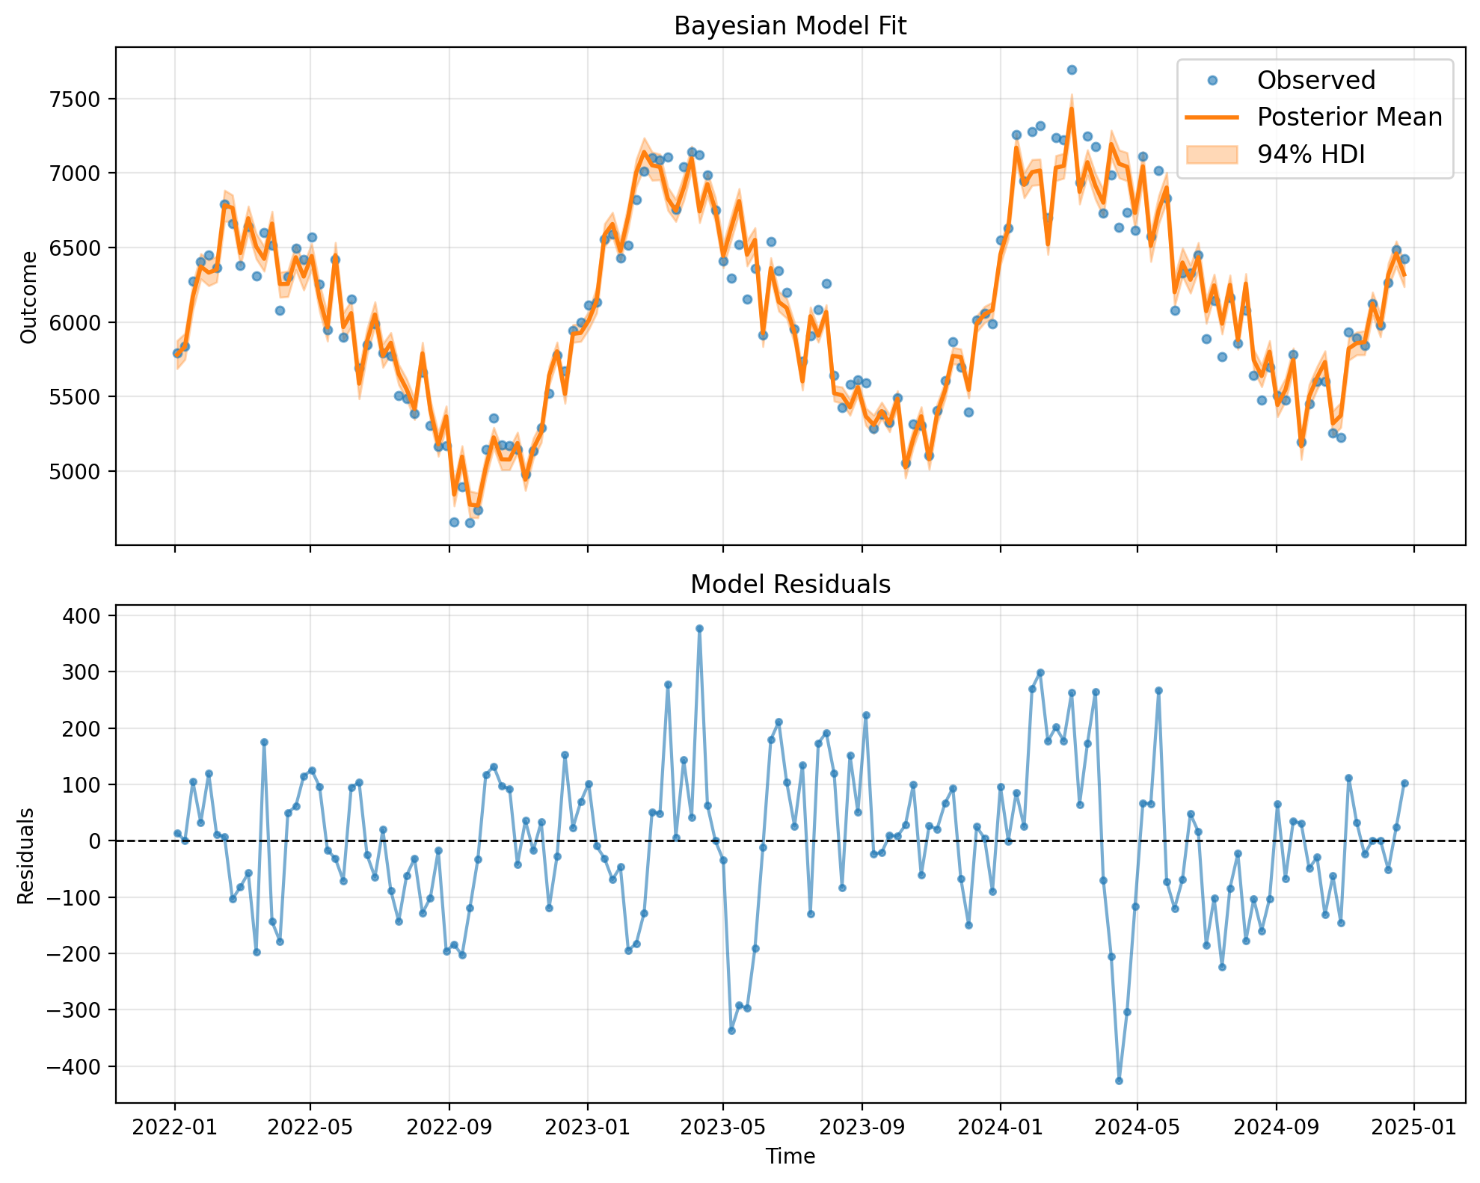Click the 'Model Residuals' subplot title
The image size is (1480, 1183).
(x=790, y=584)
